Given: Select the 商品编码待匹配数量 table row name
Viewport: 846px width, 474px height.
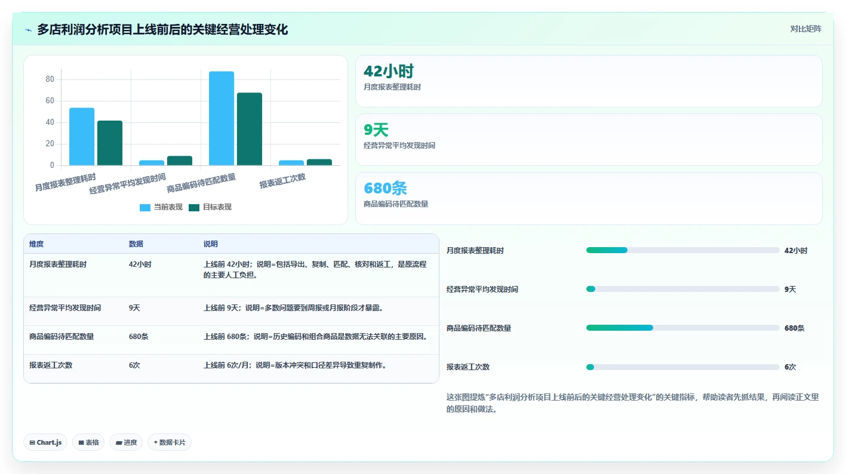Looking at the screenshot, I should click(61, 337).
